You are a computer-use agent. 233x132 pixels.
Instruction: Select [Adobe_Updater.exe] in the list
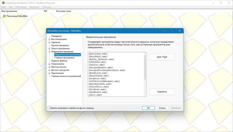click(101, 59)
